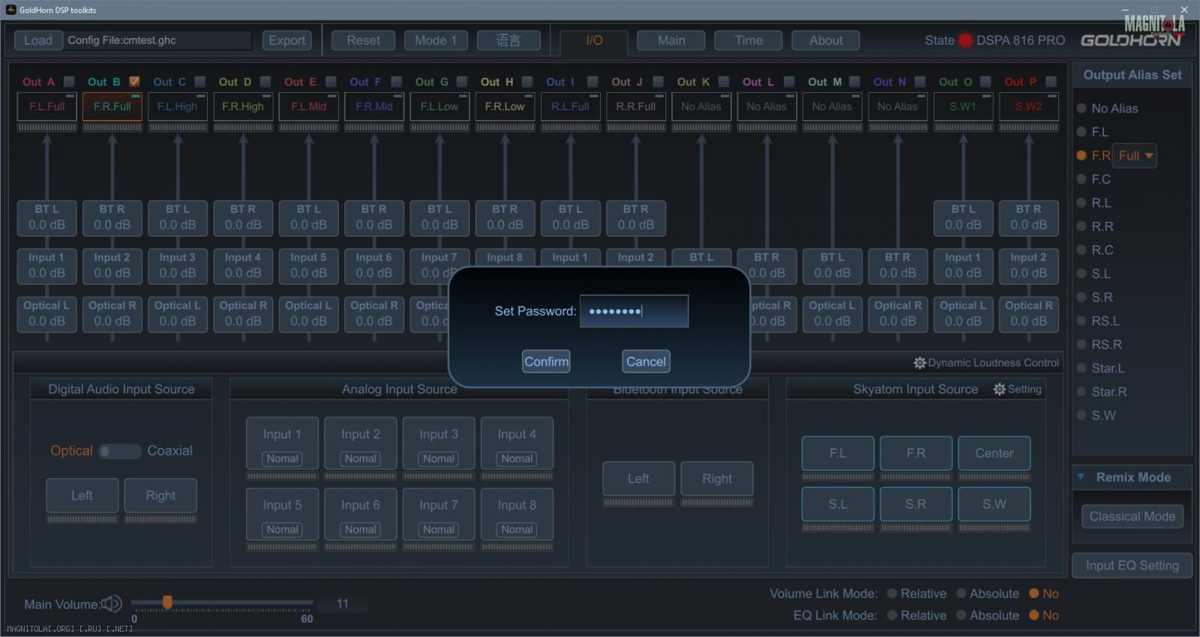Click level meter under Out A alias
The width and height of the screenshot is (1200, 637).
[x=46, y=127]
